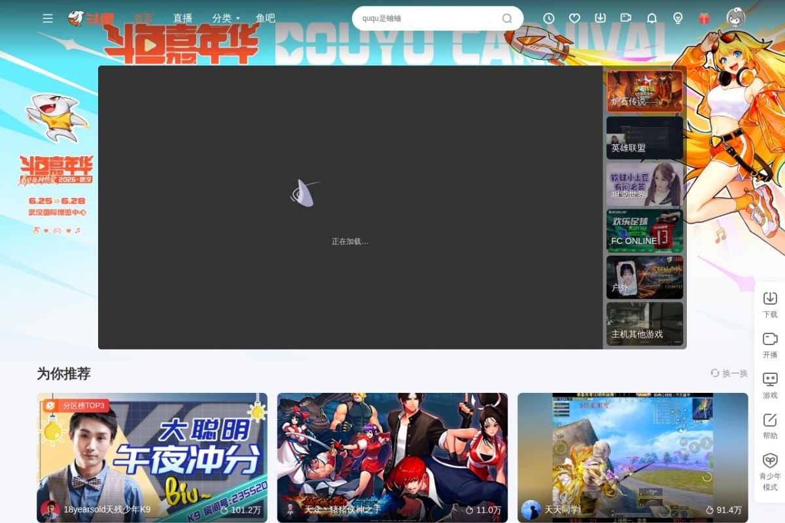This screenshot has width=785, height=523.
Task: Toggle 青少年模式 in side panel
Action: [770, 471]
